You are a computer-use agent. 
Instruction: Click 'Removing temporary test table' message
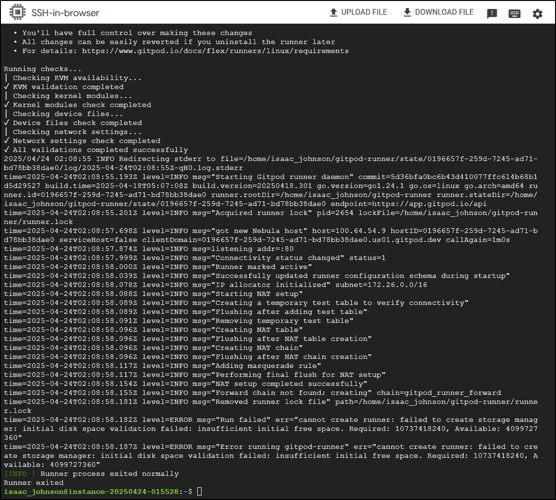coord(282,321)
